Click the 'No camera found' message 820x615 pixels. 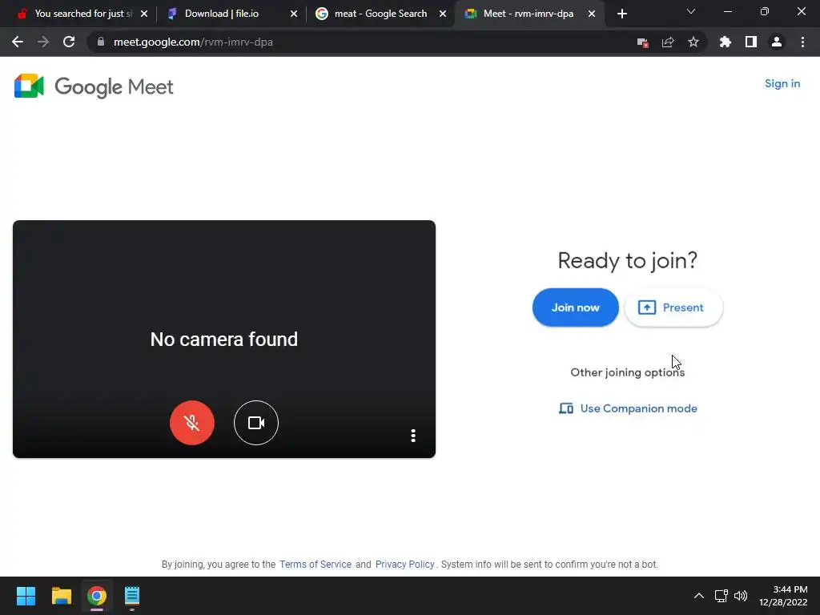click(x=224, y=339)
